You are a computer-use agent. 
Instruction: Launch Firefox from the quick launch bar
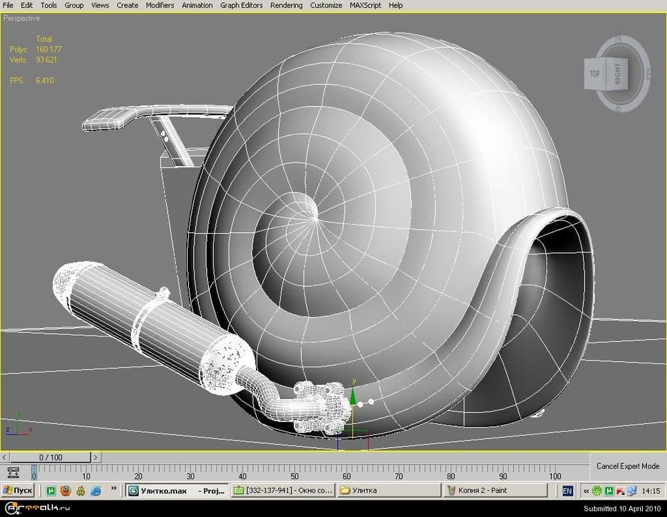66,491
